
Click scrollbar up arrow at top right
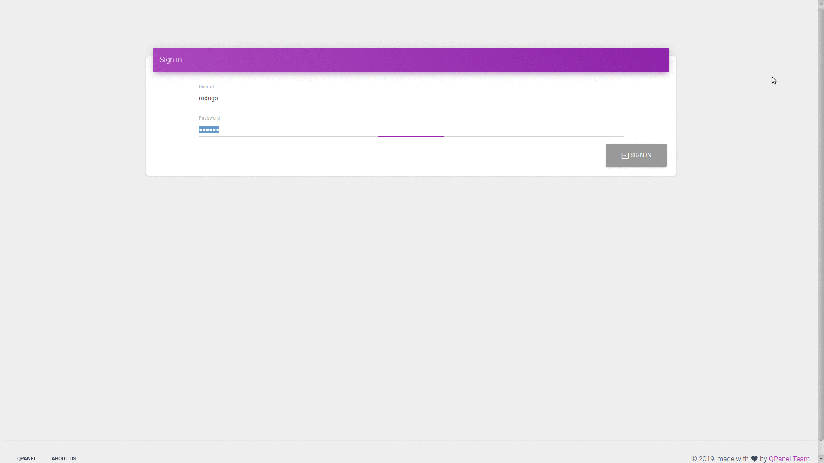821,3
